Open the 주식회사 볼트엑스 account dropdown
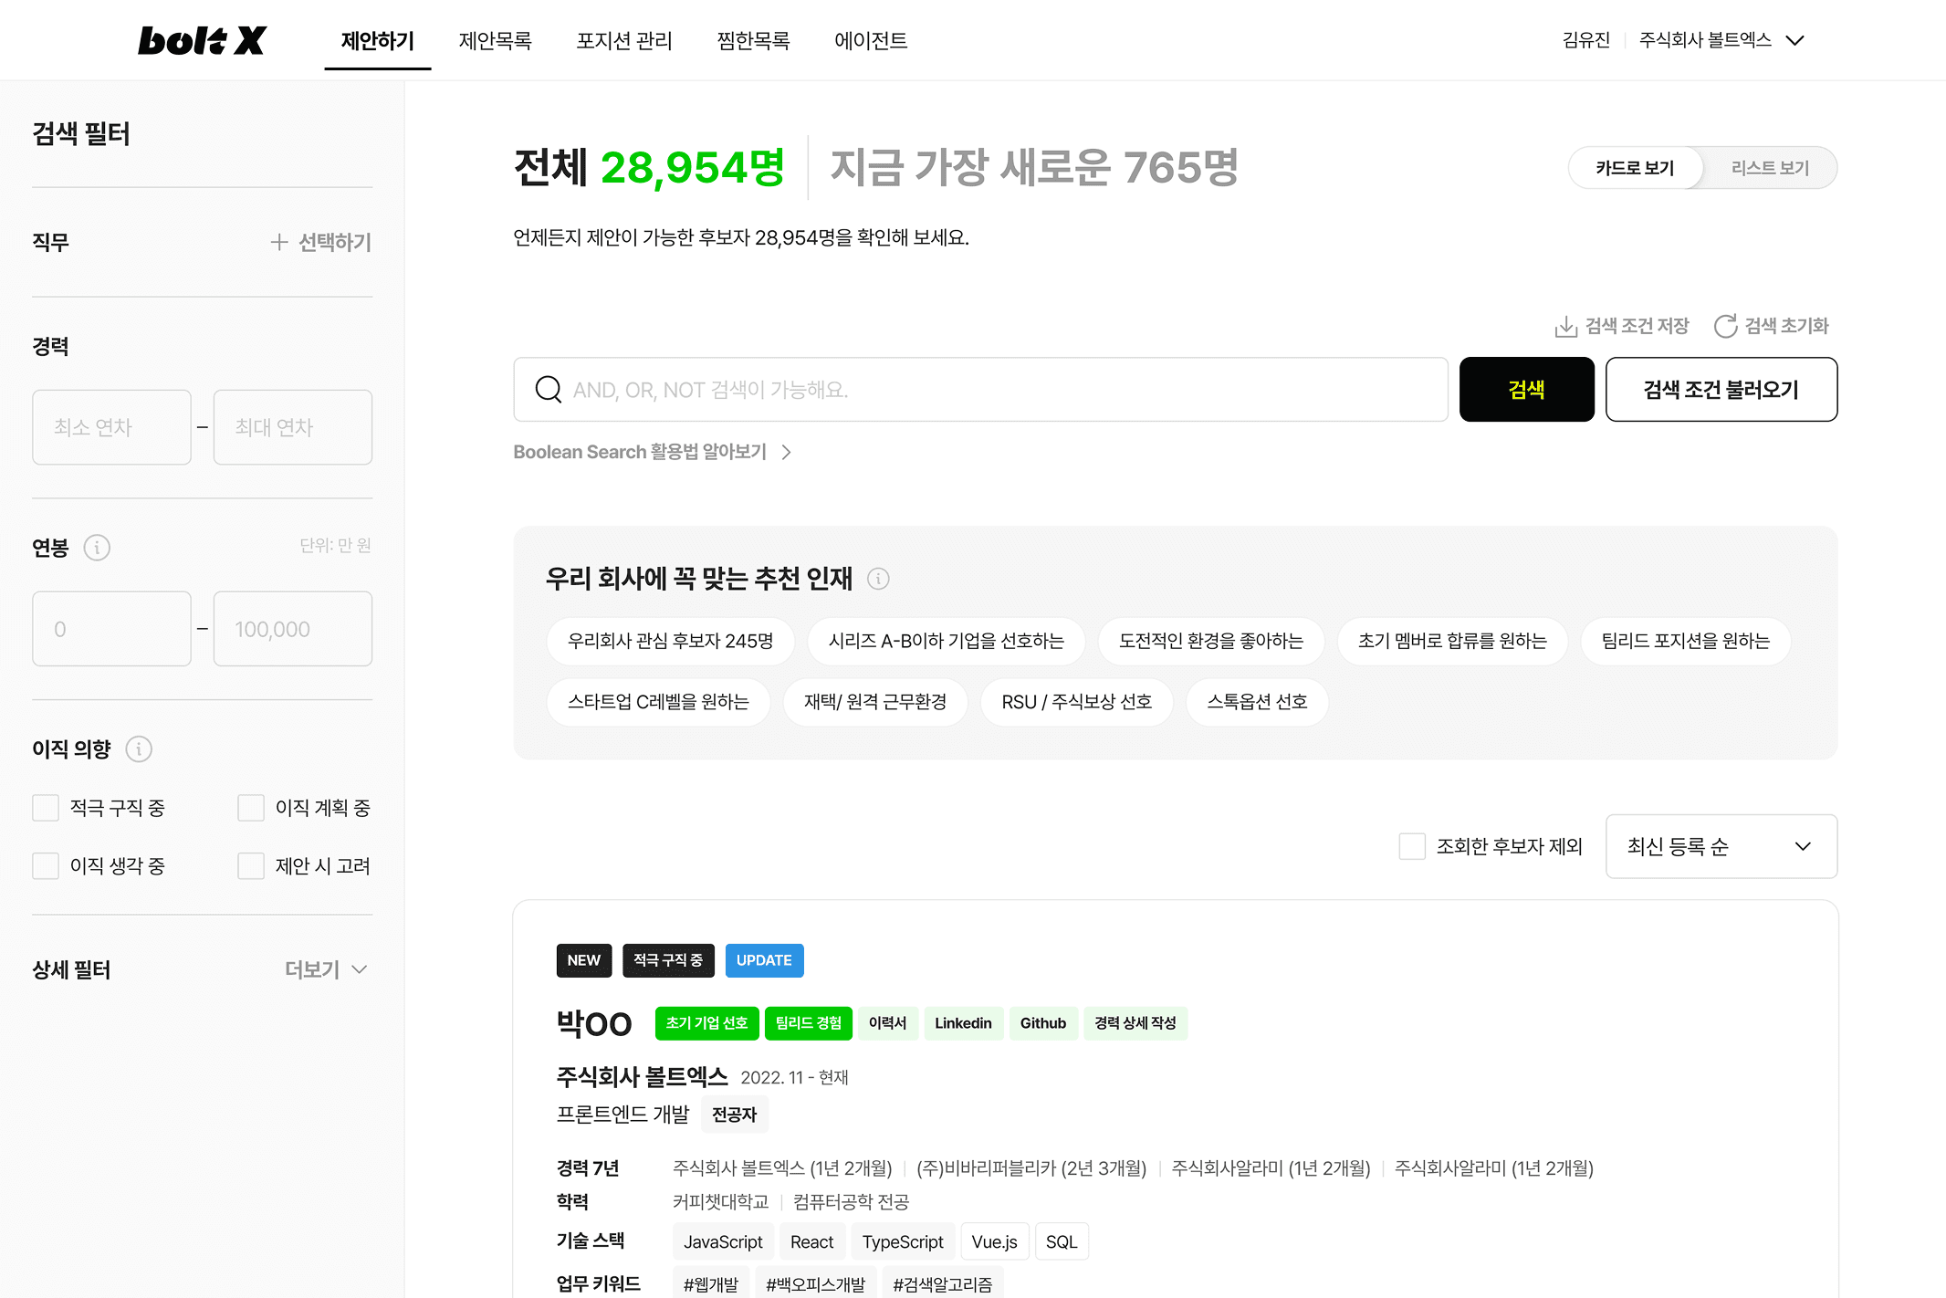 click(1720, 40)
